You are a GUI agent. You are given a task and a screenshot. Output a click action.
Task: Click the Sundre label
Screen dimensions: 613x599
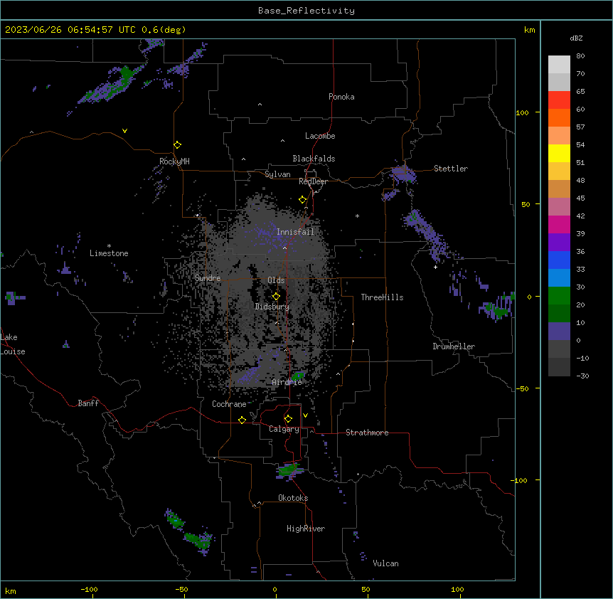tap(208, 278)
